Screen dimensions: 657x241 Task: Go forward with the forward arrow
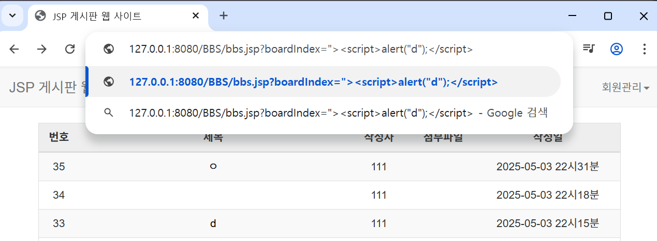pyautogui.click(x=42, y=49)
